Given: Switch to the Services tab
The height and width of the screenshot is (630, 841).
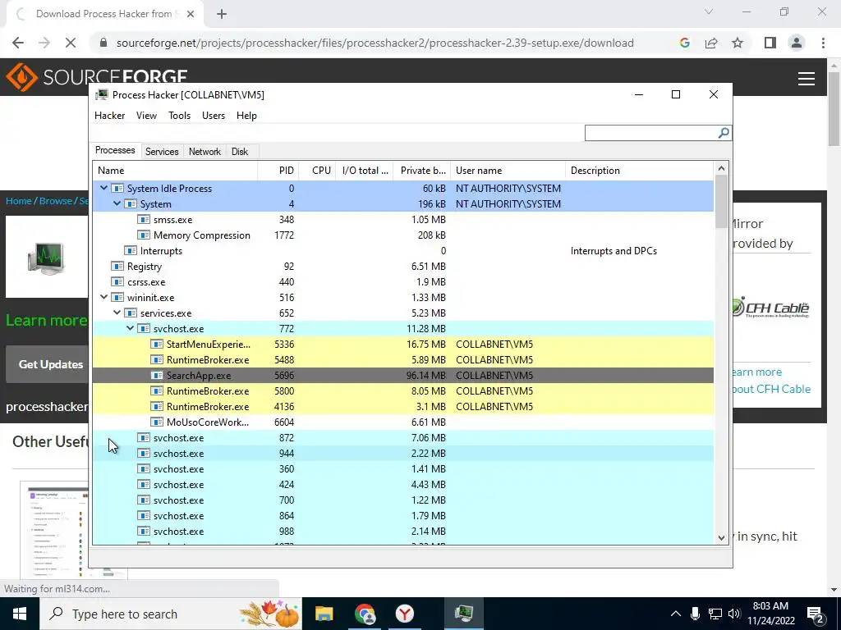Looking at the screenshot, I should point(162,152).
